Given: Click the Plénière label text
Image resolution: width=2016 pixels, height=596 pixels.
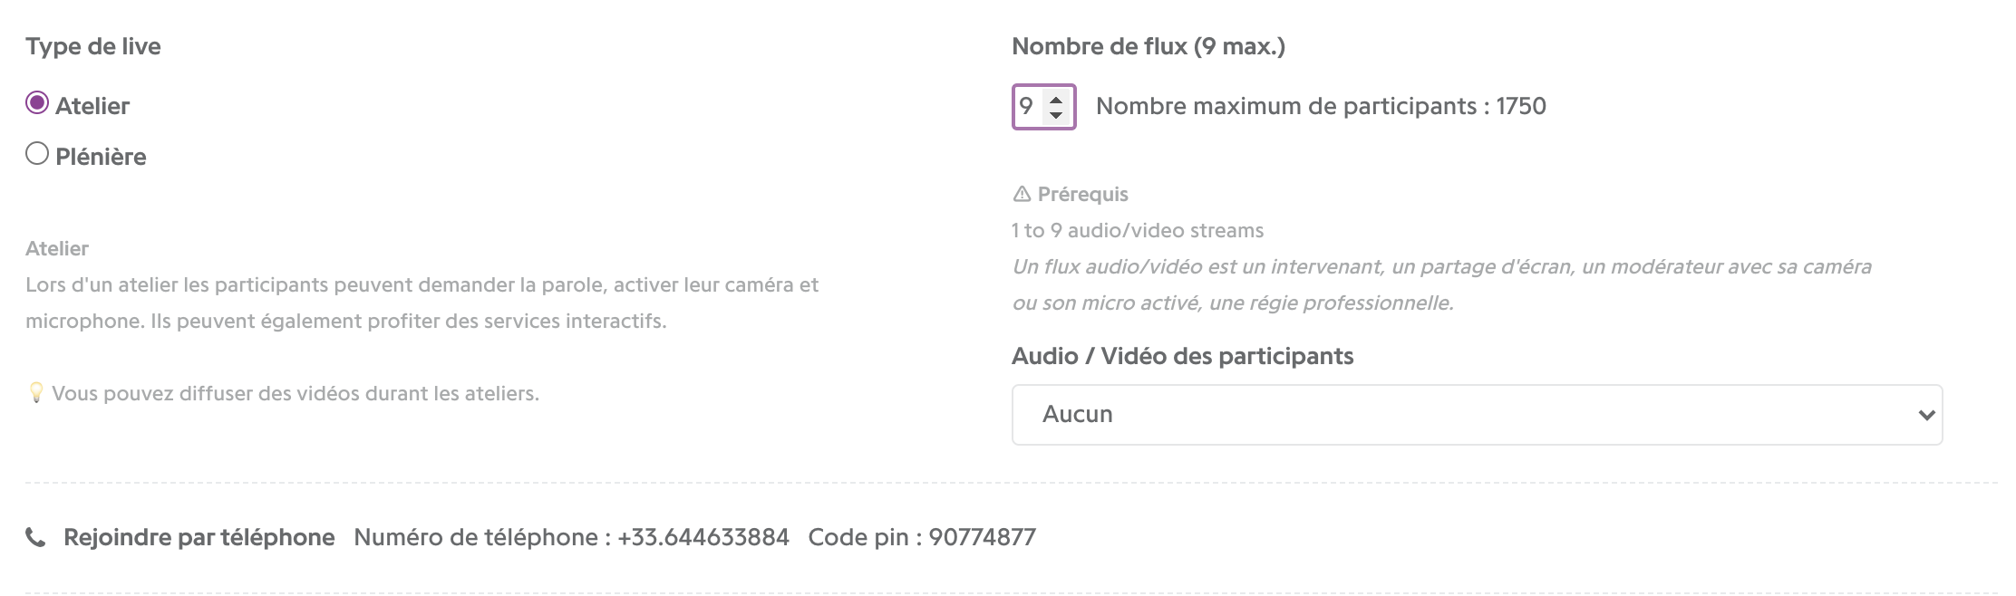Looking at the screenshot, I should (x=101, y=157).
